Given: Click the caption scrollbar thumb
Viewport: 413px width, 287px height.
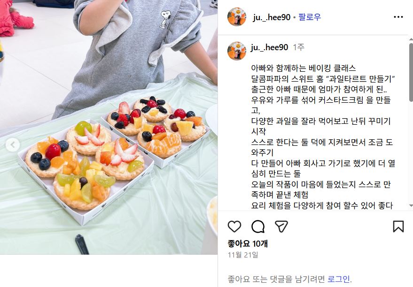Looking at the screenshot, I should pyautogui.click(x=411, y=72).
